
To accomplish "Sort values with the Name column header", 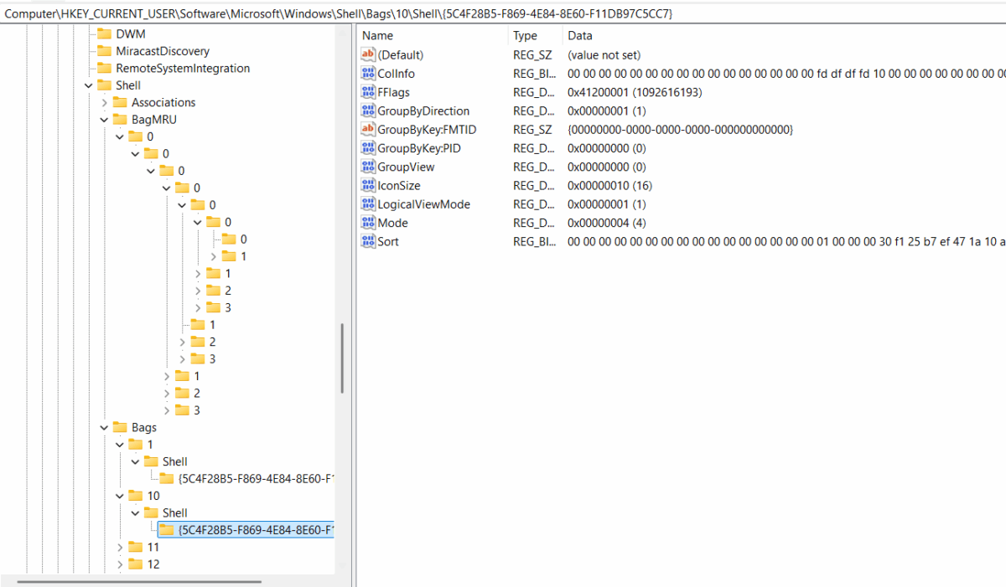I will pyautogui.click(x=377, y=35).
